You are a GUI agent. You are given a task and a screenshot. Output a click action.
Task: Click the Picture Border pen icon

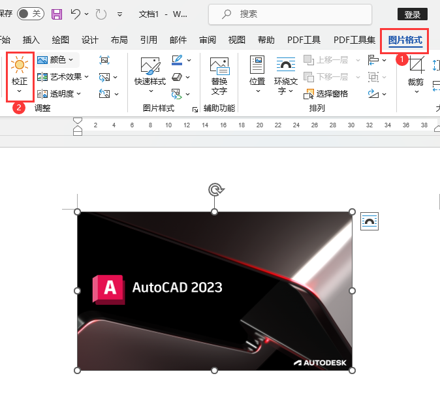[x=177, y=60]
